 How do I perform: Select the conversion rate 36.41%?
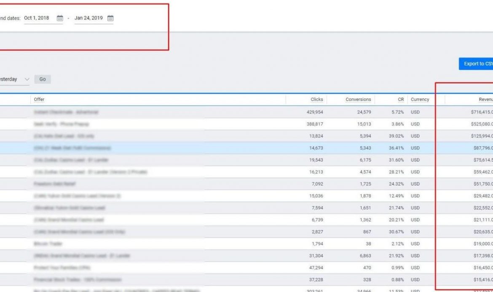397,148
